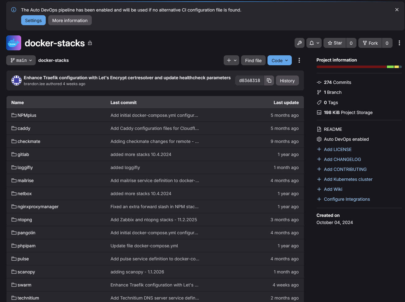The height and width of the screenshot is (302, 405).
Task: Open the project options ellipsis menu near Fork
Action: pyautogui.click(x=399, y=43)
